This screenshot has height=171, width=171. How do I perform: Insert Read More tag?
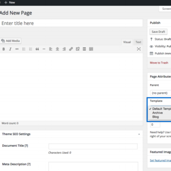[x=84, y=49]
